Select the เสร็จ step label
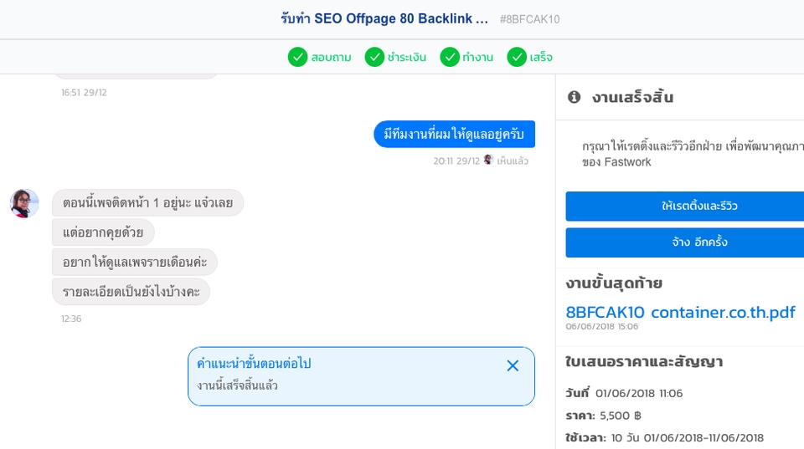The height and width of the screenshot is (449, 804). pyautogui.click(x=541, y=58)
